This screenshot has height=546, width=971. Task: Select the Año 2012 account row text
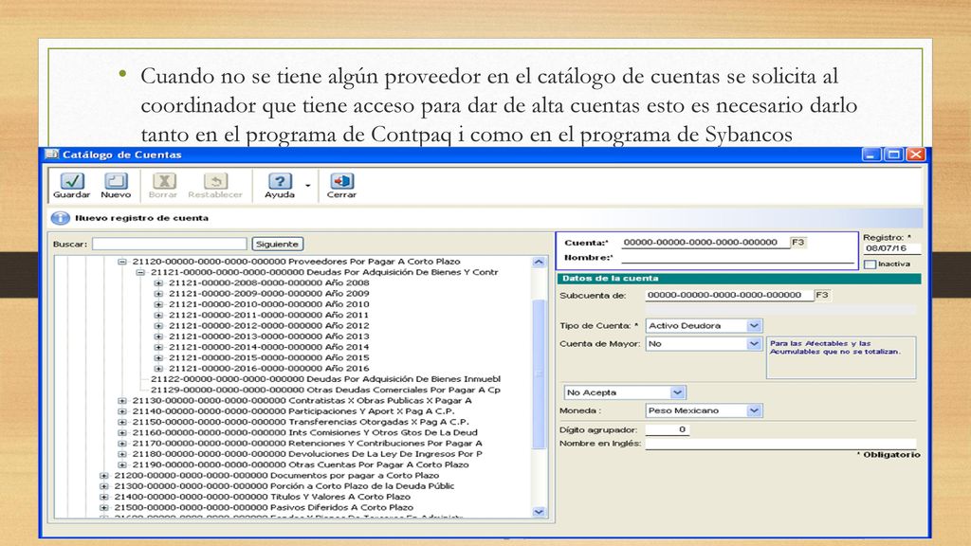[268, 326]
